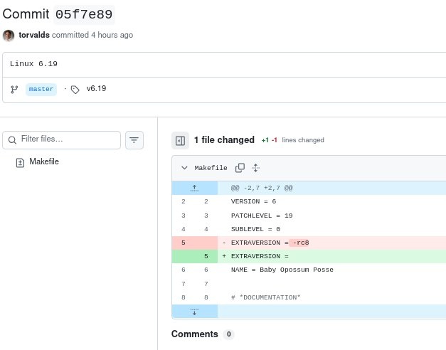The image size is (446, 350).
Task: Open the master branch link
Action: pyautogui.click(x=41, y=89)
